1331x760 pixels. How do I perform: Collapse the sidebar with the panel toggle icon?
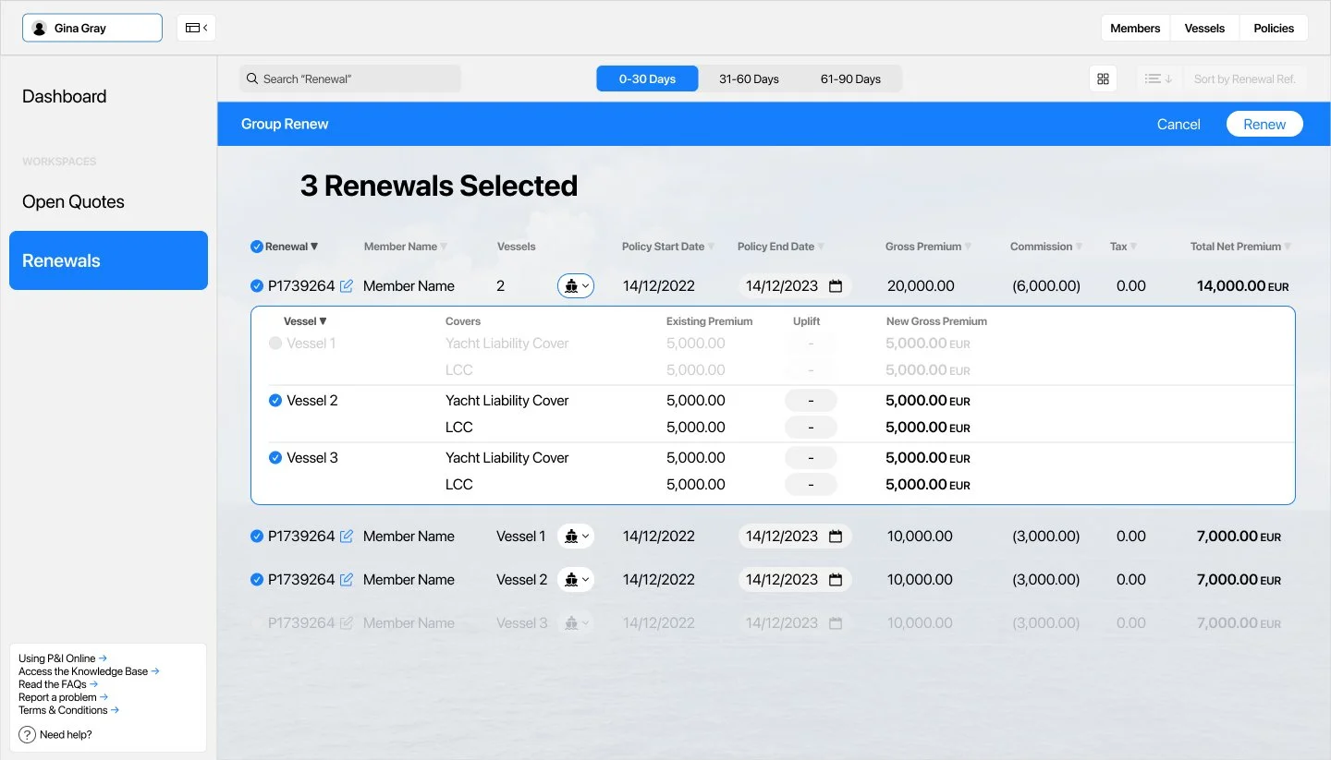196,28
